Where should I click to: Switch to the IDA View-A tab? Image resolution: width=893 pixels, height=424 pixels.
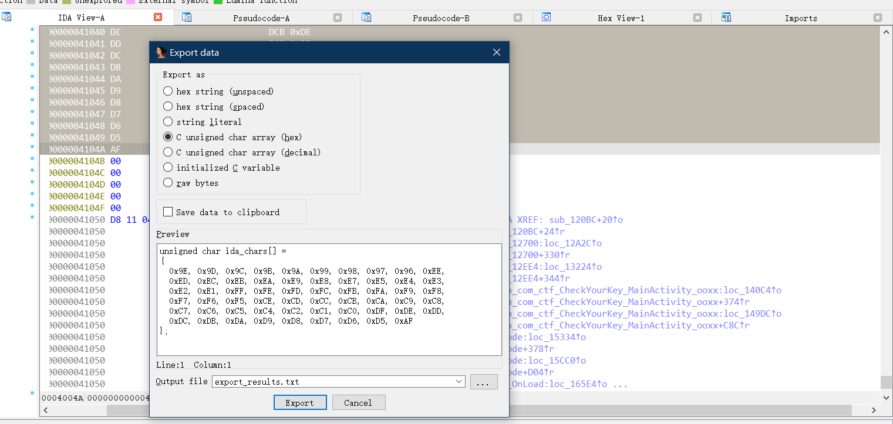pos(82,18)
